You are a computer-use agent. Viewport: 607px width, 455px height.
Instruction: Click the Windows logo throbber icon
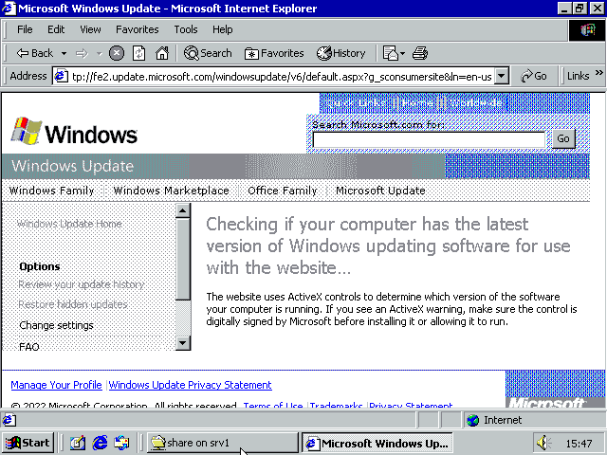tap(587, 30)
